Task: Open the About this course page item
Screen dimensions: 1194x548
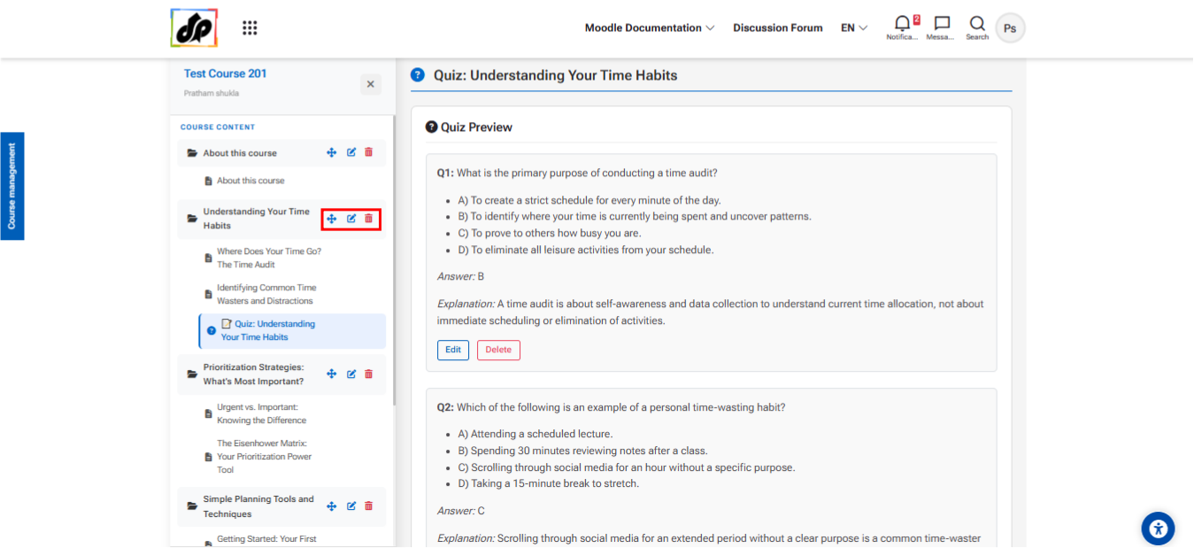Action: coord(250,181)
